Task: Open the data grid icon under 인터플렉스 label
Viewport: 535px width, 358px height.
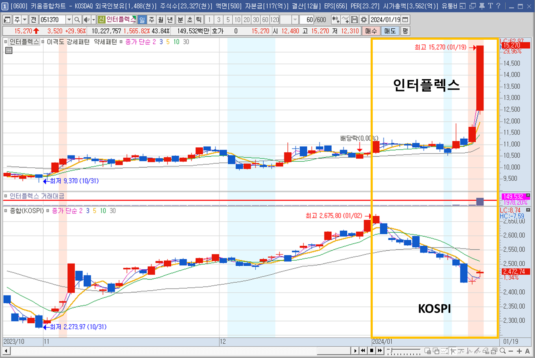Action: click(x=9, y=50)
